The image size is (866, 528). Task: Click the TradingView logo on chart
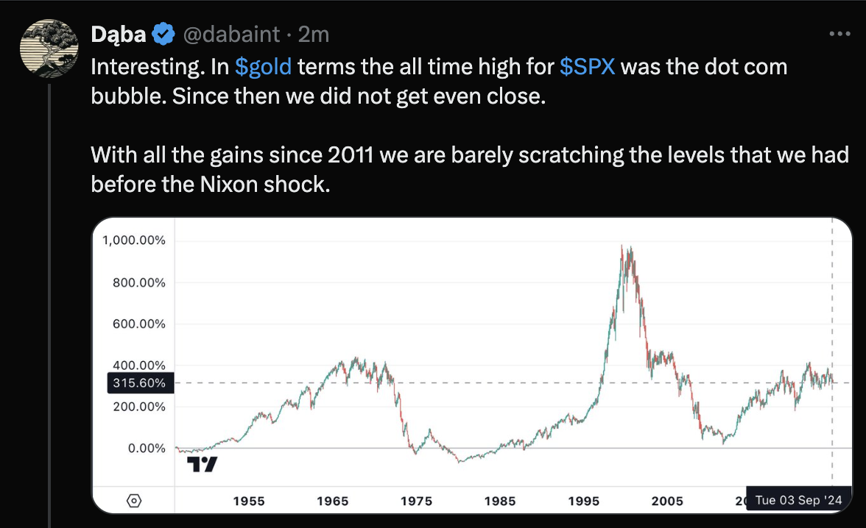(x=202, y=464)
